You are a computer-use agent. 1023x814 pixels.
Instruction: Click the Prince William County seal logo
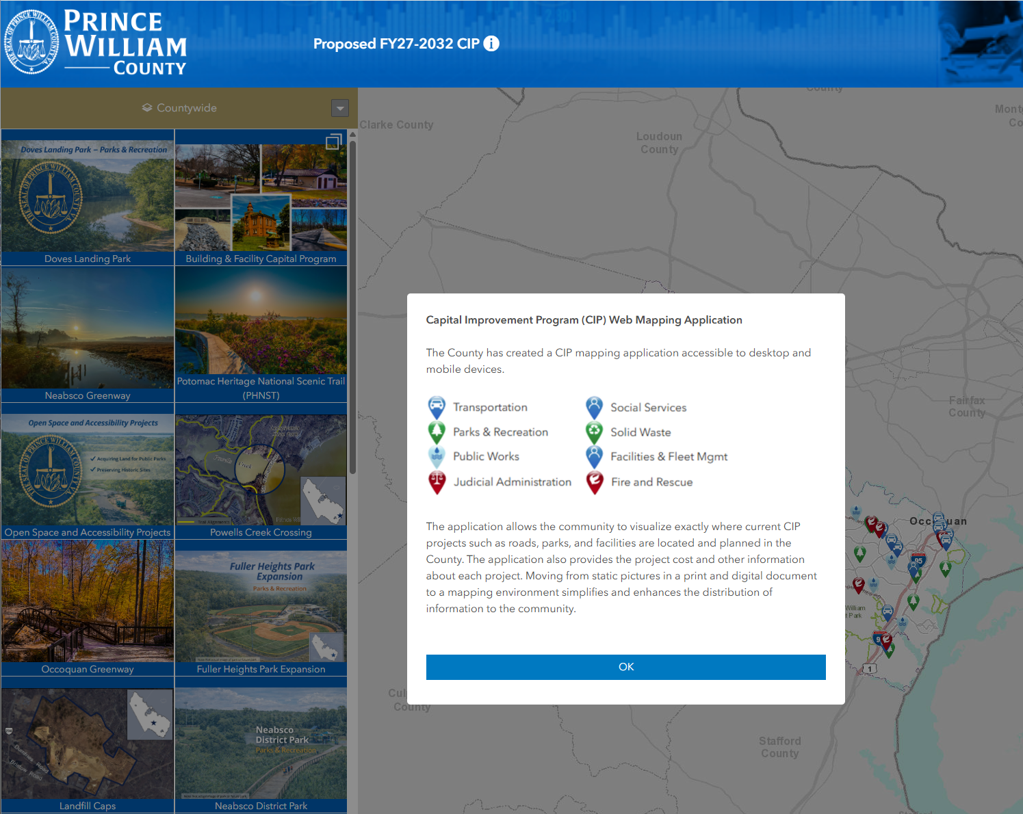coord(31,42)
